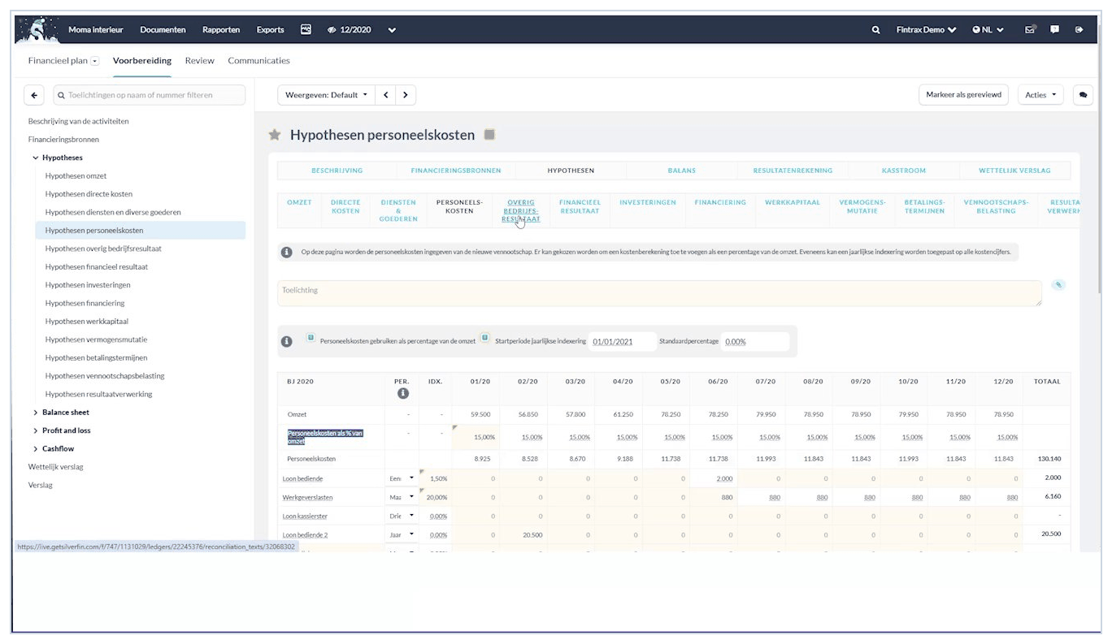Open the Weergeven: Default dropdown
The width and height of the screenshot is (1112, 644).
[326, 95]
